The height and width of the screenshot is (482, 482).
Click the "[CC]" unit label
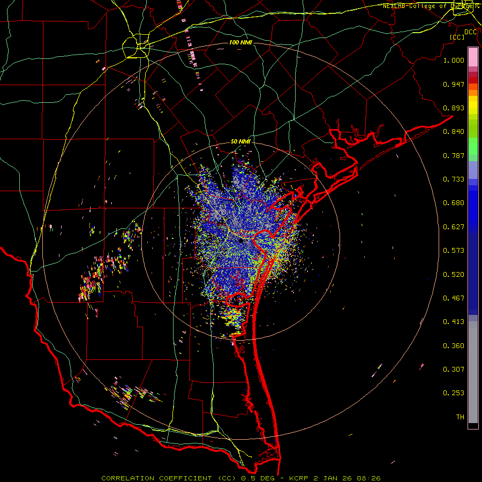click(x=457, y=37)
